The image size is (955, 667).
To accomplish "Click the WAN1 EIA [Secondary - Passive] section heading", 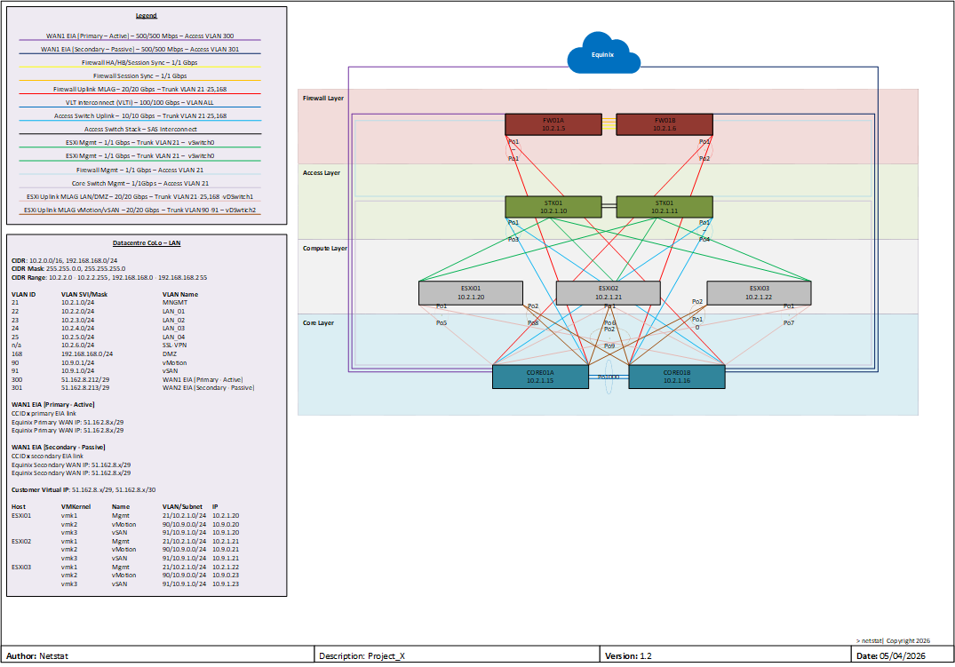I will point(59,447).
